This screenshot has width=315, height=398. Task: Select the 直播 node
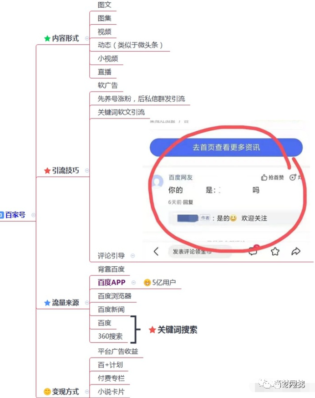[x=104, y=72]
